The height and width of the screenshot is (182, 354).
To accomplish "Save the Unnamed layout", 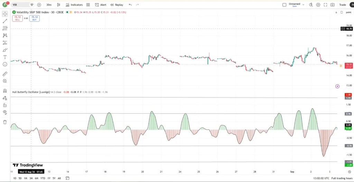I will tap(295, 6).
